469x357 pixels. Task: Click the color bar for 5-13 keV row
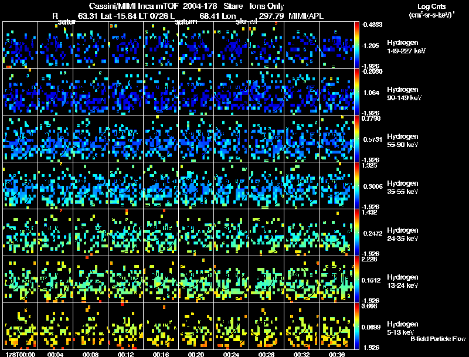[356, 326]
